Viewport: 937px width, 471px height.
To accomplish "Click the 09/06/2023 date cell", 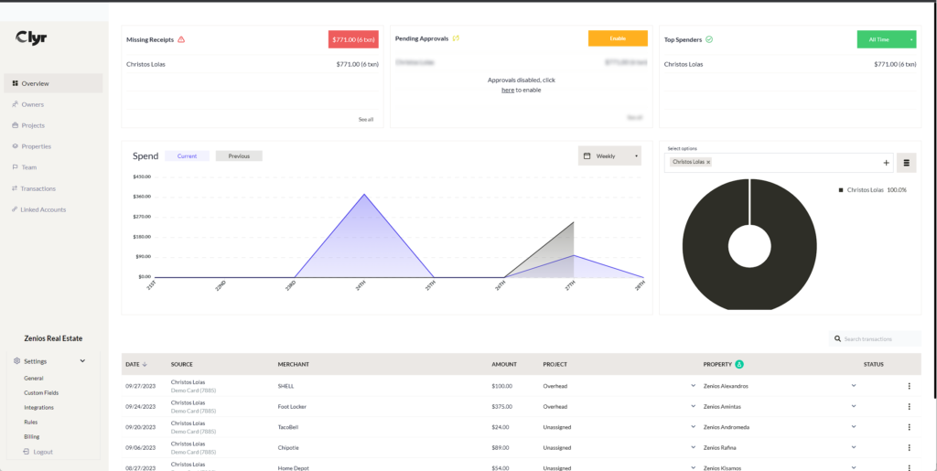I will pos(140,448).
